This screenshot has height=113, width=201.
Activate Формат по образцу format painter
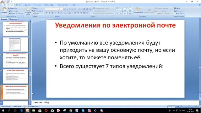[16, 13]
